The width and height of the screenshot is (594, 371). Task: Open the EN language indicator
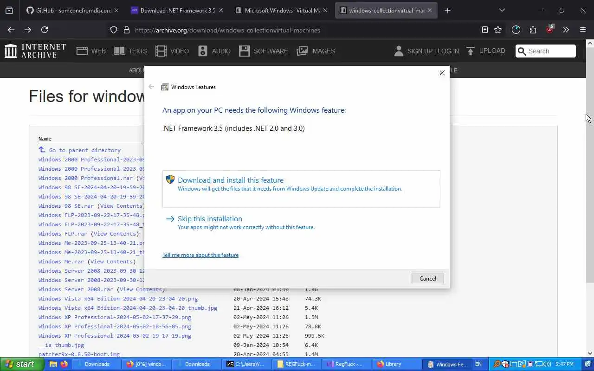point(478,364)
